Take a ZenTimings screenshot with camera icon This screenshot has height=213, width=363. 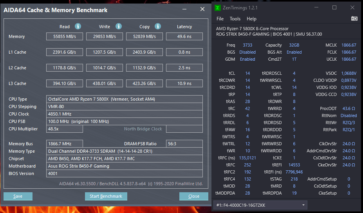354,18
